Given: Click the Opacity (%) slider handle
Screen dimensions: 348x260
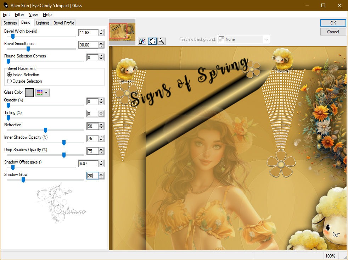Looking at the screenshot, I should click(x=8, y=105).
